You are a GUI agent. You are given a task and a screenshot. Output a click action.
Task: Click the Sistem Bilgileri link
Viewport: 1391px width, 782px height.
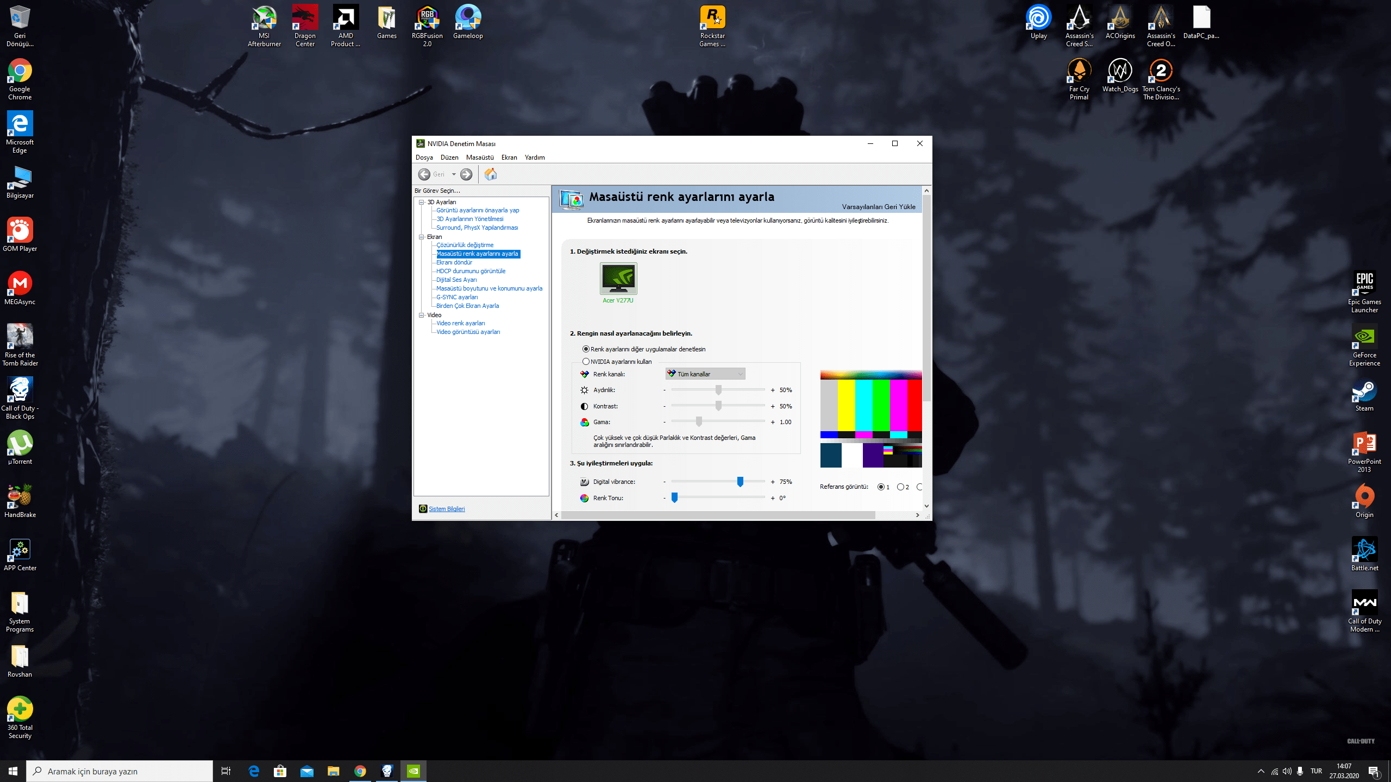click(447, 509)
